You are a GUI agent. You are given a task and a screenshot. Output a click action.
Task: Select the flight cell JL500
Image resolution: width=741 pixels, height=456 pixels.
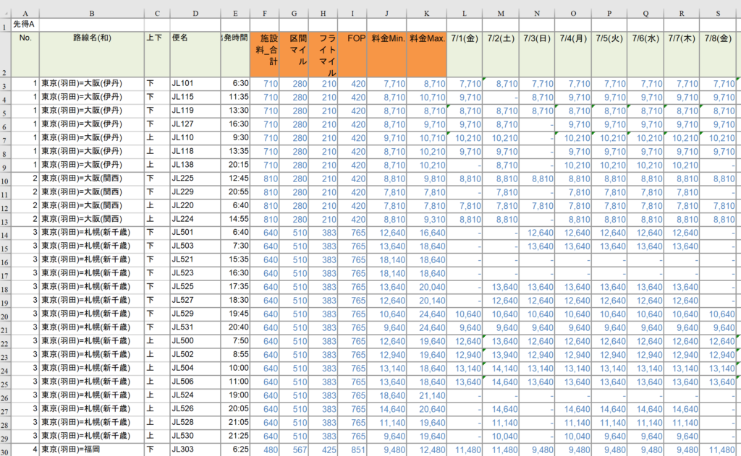(x=195, y=341)
